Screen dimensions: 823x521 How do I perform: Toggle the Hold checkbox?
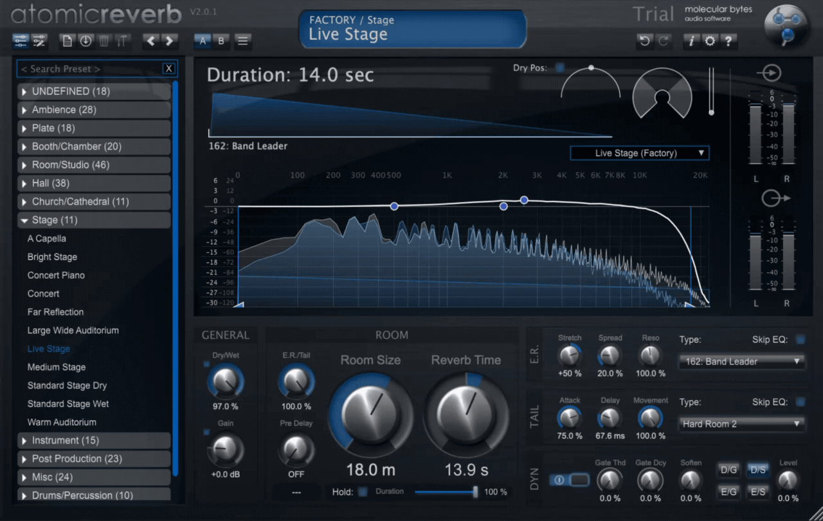click(x=363, y=492)
